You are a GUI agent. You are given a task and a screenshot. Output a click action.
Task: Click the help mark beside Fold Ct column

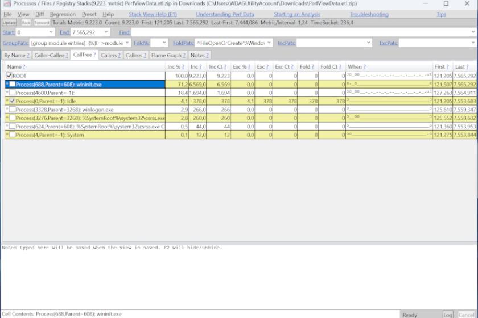point(340,66)
